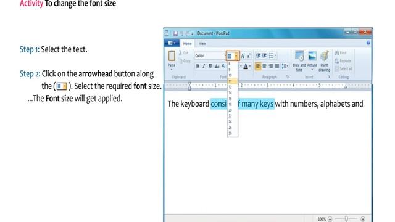Image resolution: width=395 pixels, height=222 pixels.
Task: Click the Cut scissors button
Action: tap(184, 52)
